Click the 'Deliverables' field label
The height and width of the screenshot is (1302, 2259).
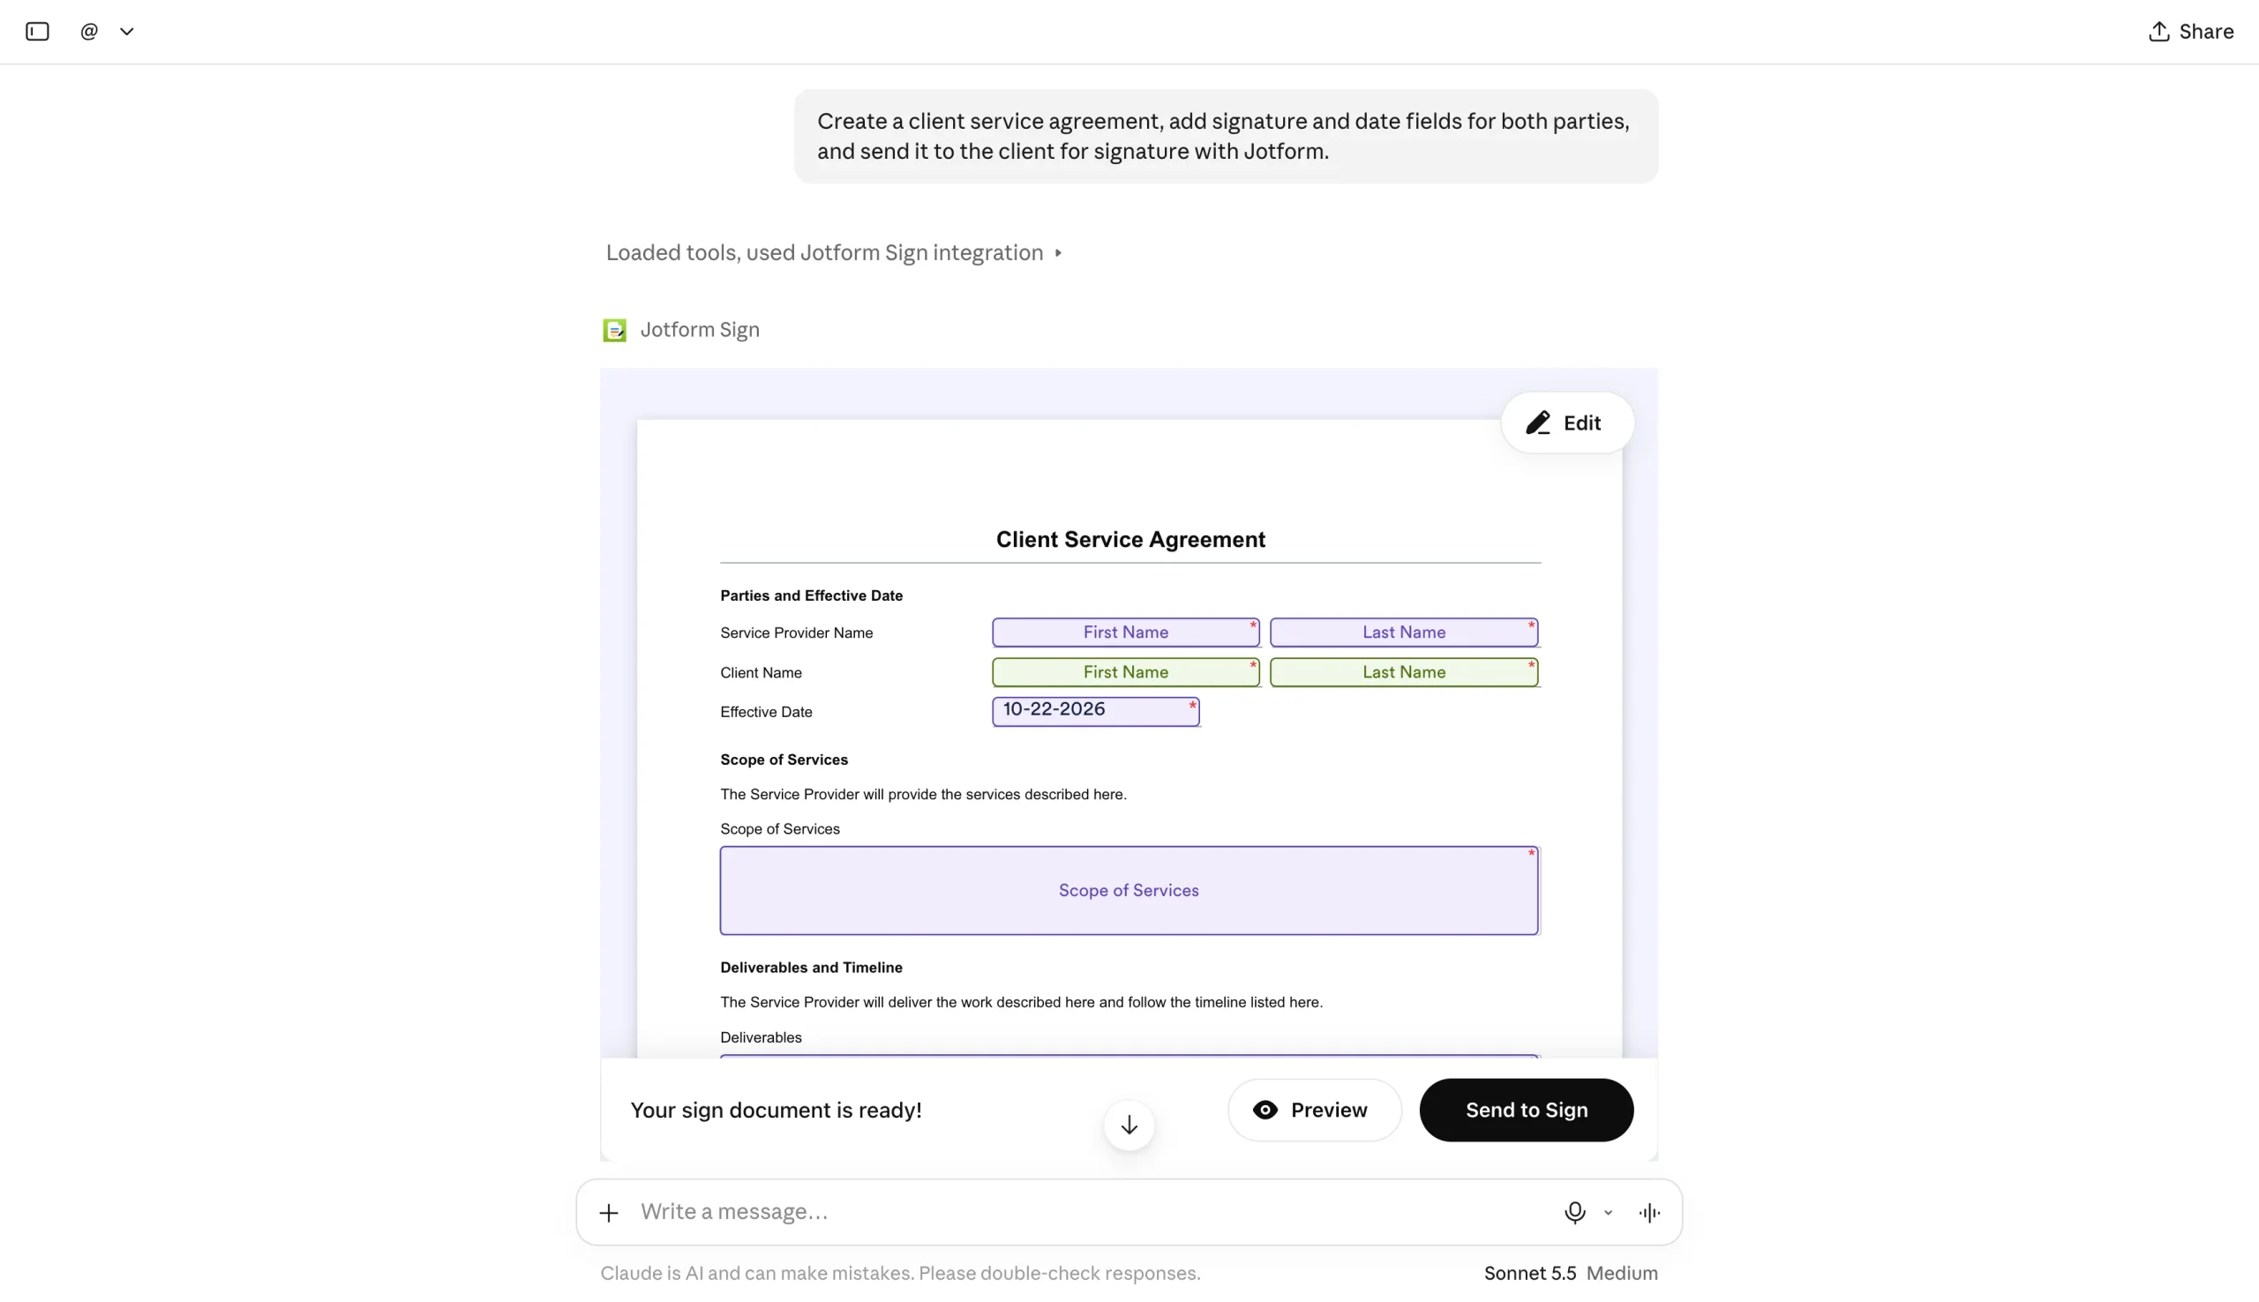tap(760, 1037)
